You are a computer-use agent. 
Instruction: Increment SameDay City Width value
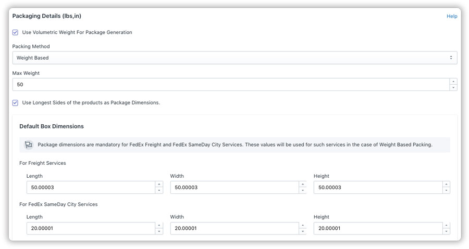coord(303,225)
